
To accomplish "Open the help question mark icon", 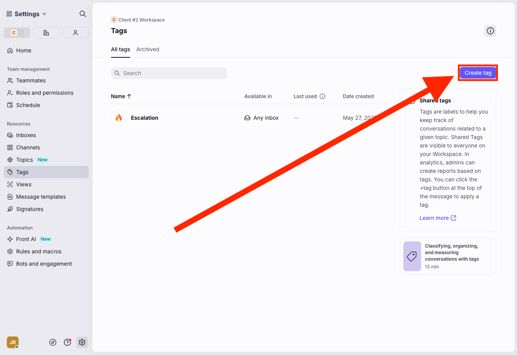I will (67, 342).
